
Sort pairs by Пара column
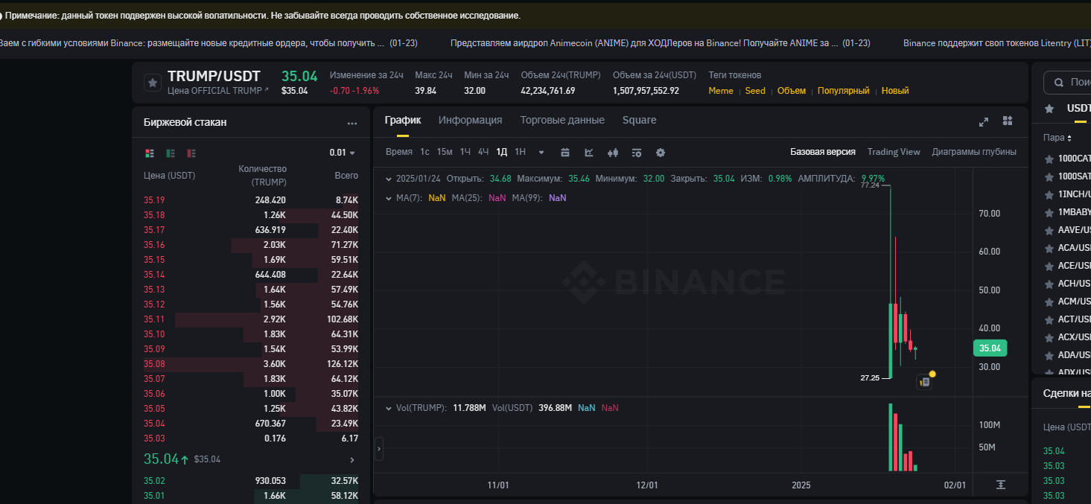1057,138
